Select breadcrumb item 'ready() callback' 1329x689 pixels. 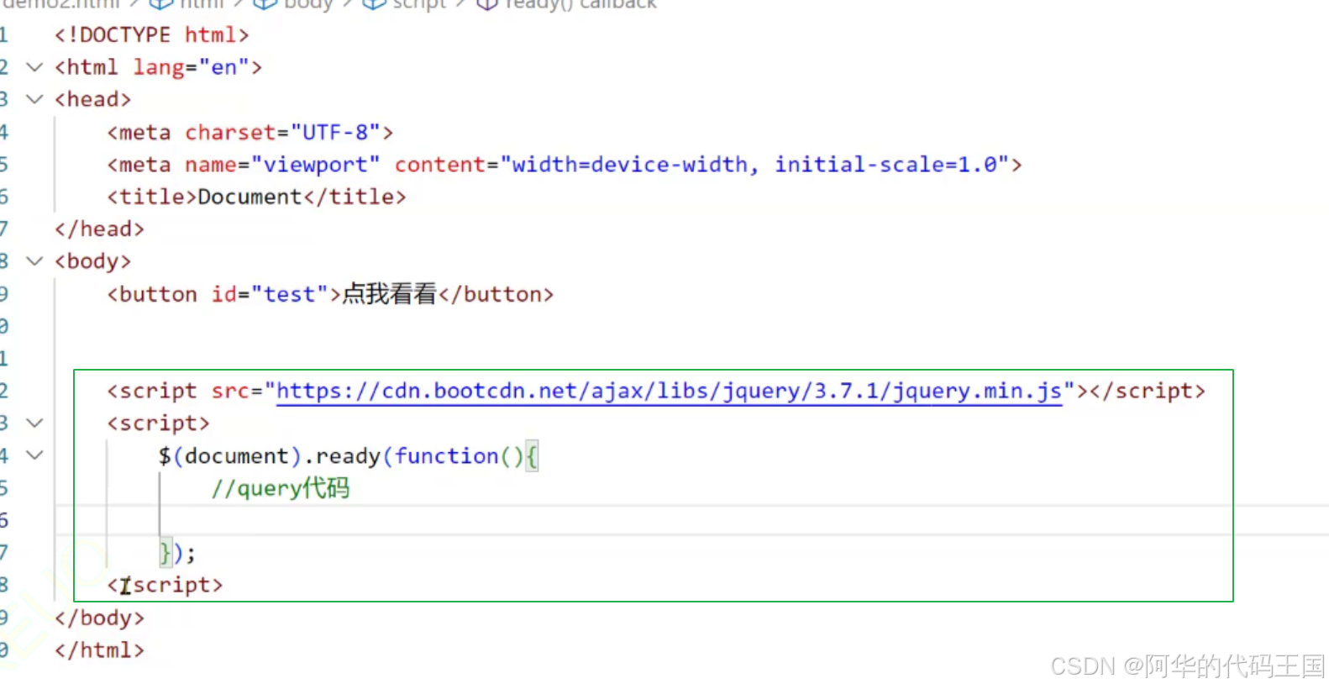580,4
